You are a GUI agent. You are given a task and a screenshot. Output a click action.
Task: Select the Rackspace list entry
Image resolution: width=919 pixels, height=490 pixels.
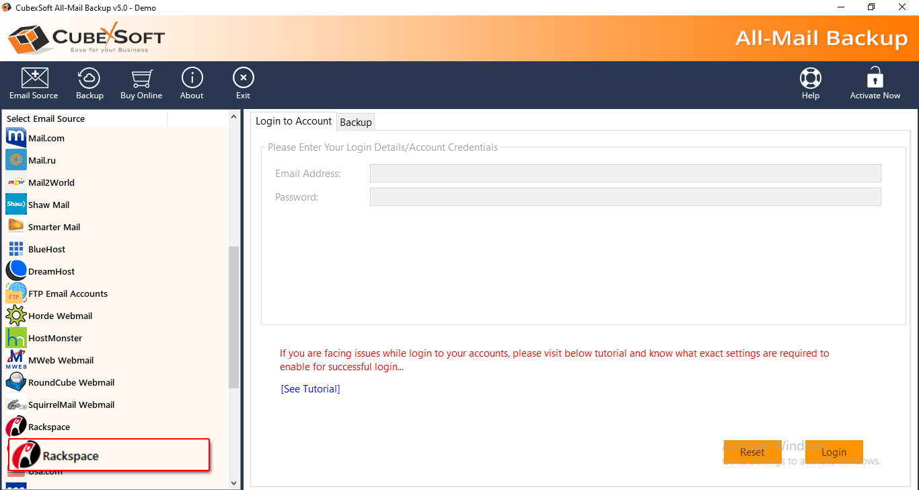(48, 427)
